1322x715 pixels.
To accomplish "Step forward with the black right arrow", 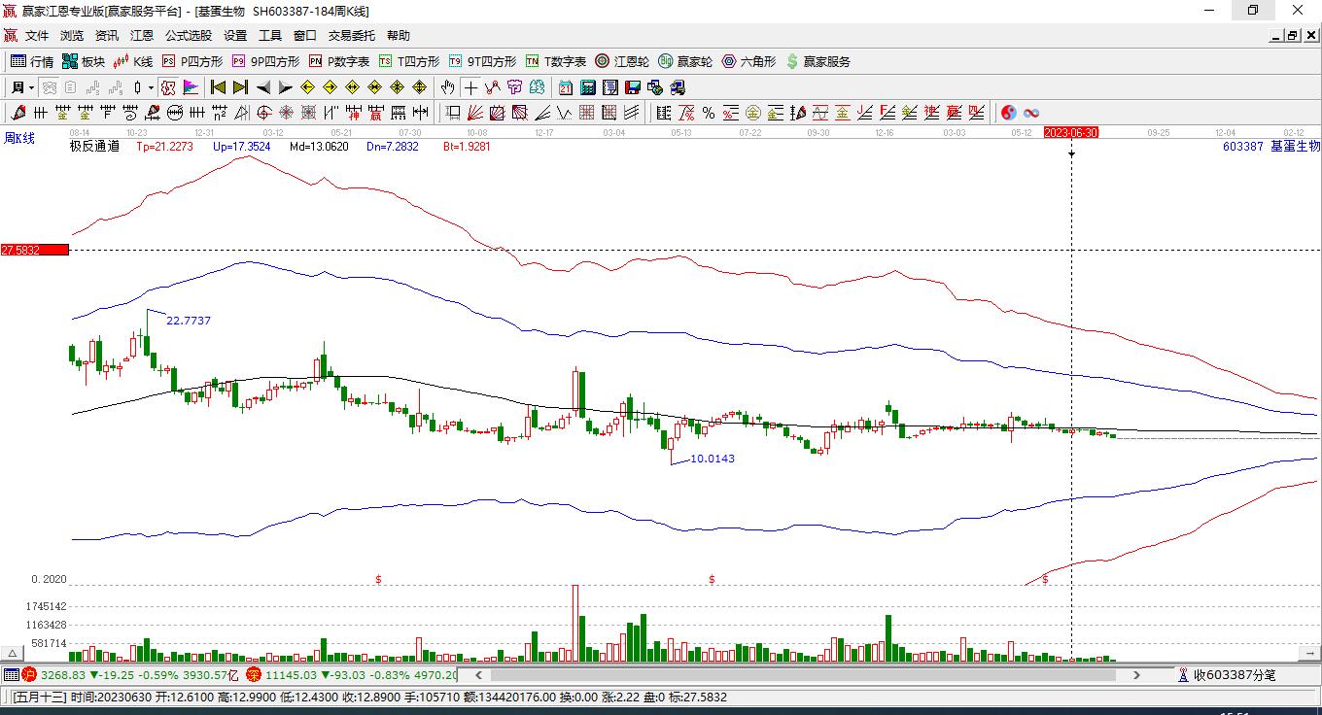I will [x=285, y=87].
